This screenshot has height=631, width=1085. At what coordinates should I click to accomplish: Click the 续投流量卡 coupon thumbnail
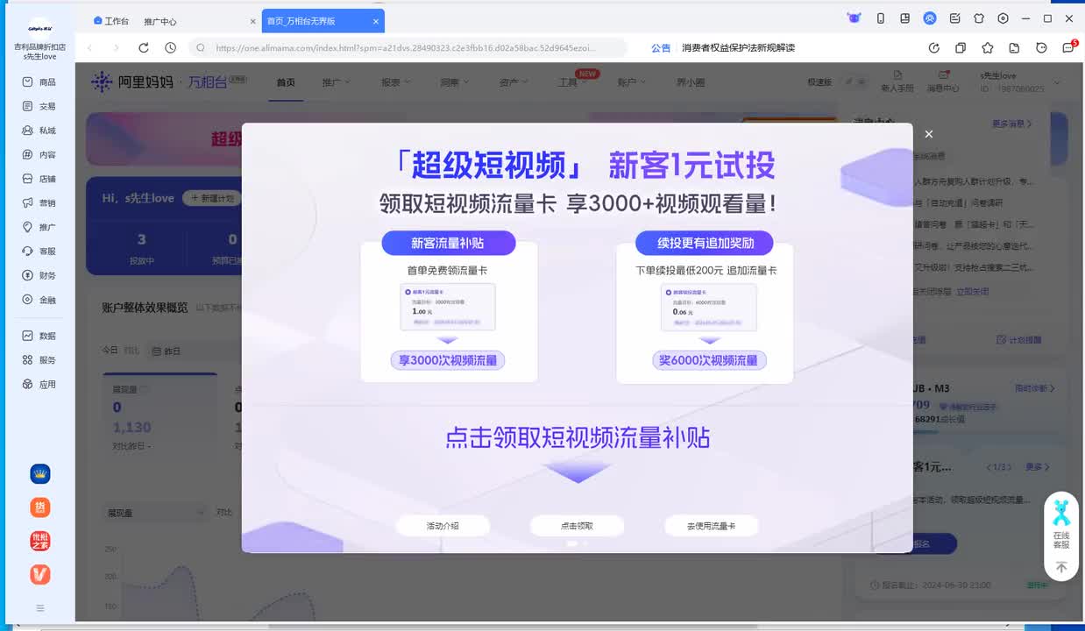(x=708, y=307)
